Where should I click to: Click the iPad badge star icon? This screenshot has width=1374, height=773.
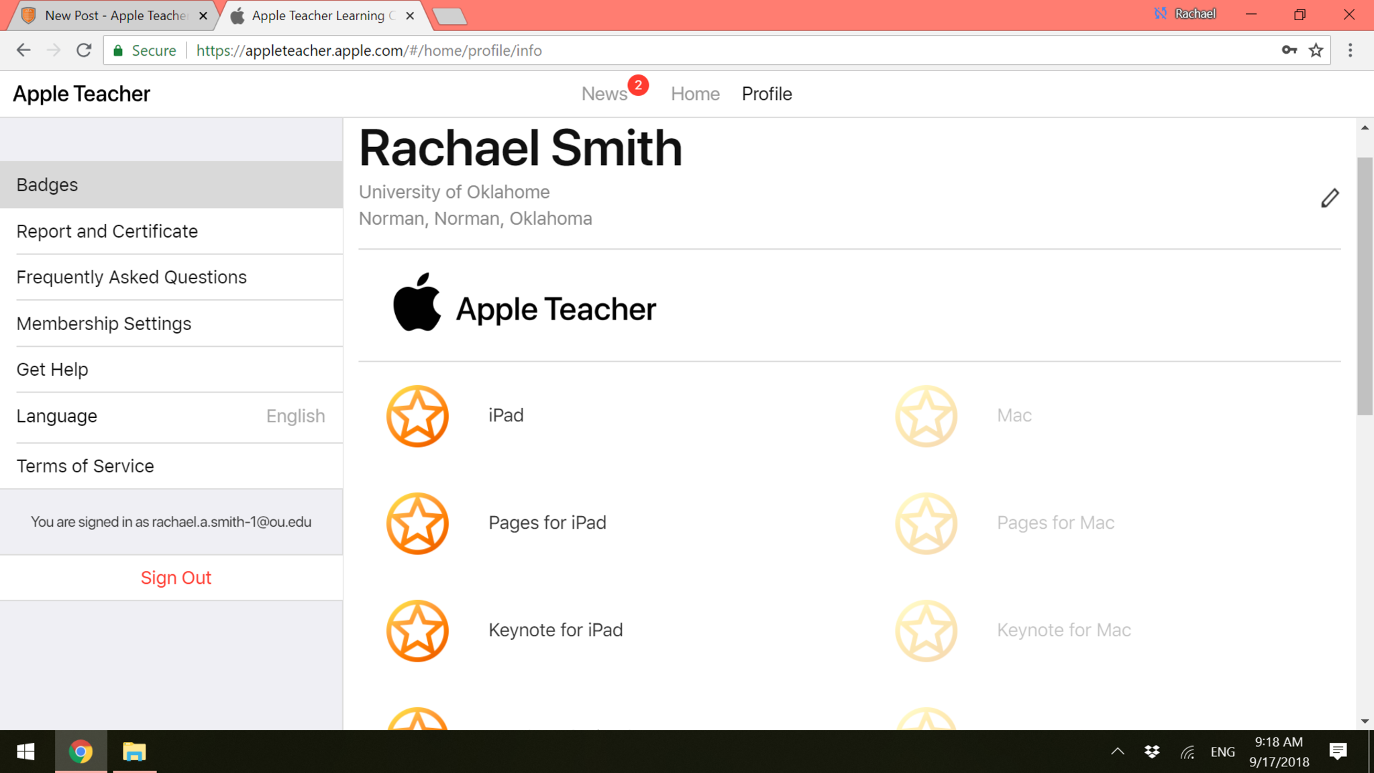pos(417,416)
